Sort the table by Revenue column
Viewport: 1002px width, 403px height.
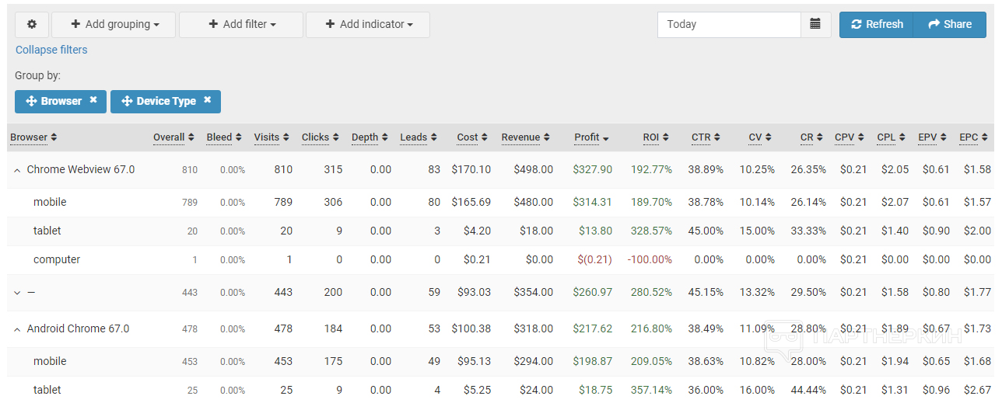tap(526, 137)
